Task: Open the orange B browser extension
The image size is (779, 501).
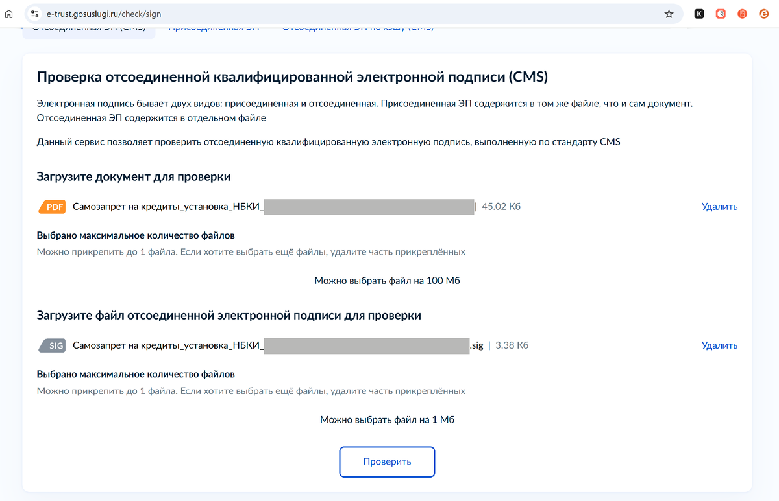Action: (x=743, y=14)
